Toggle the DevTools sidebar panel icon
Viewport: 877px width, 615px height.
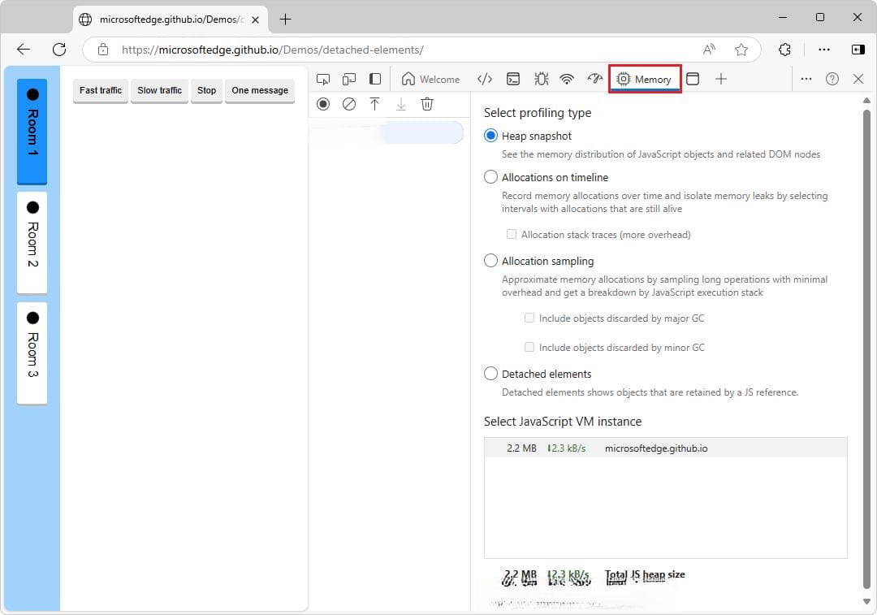coord(375,79)
